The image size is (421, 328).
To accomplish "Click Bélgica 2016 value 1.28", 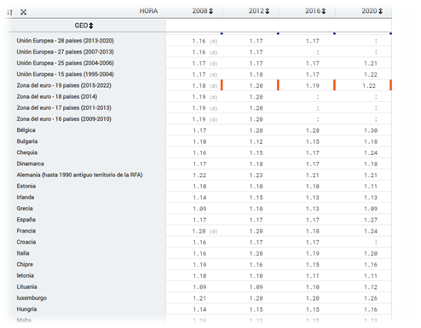I will [x=313, y=130].
